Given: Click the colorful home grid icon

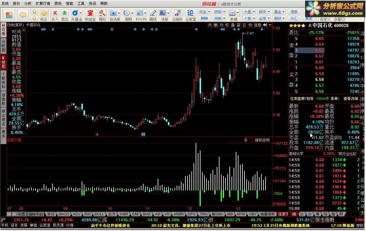Looking at the screenshot, I should [x=9, y=14].
